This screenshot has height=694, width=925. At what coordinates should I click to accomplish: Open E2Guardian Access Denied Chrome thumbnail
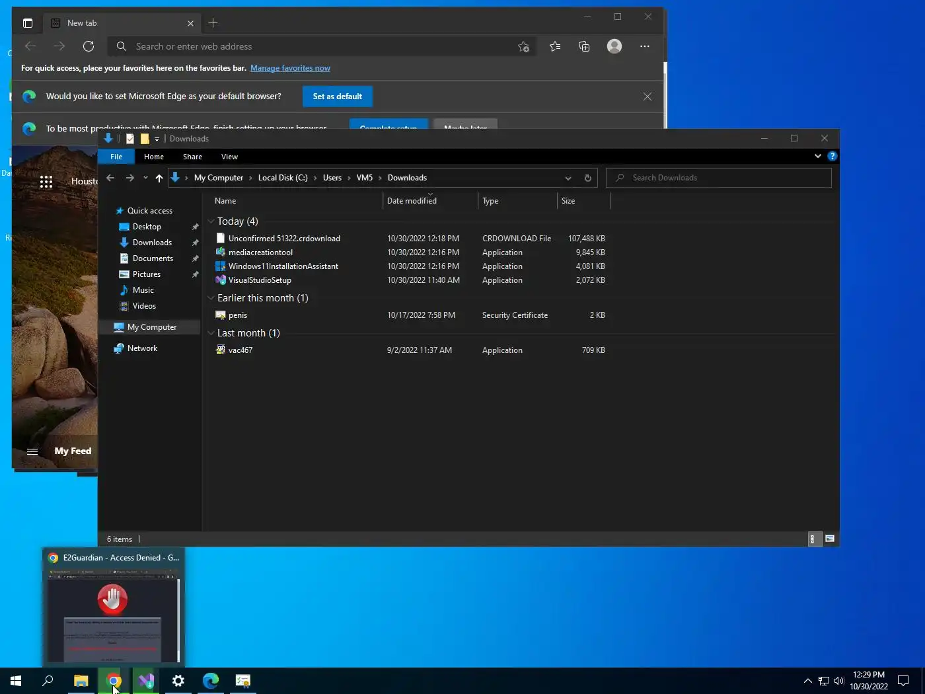point(114,607)
